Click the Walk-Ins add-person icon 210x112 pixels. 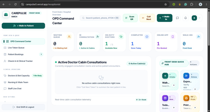[199, 37]
